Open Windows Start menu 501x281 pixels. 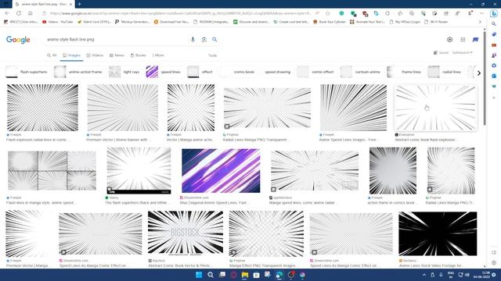tap(199, 275)
